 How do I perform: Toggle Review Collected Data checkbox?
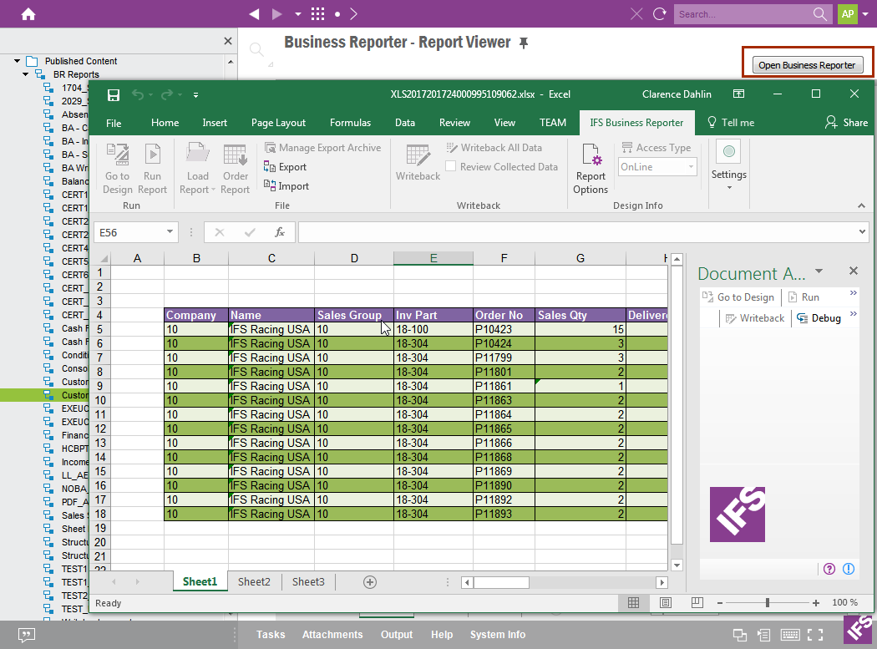click(x=450, y=166)
